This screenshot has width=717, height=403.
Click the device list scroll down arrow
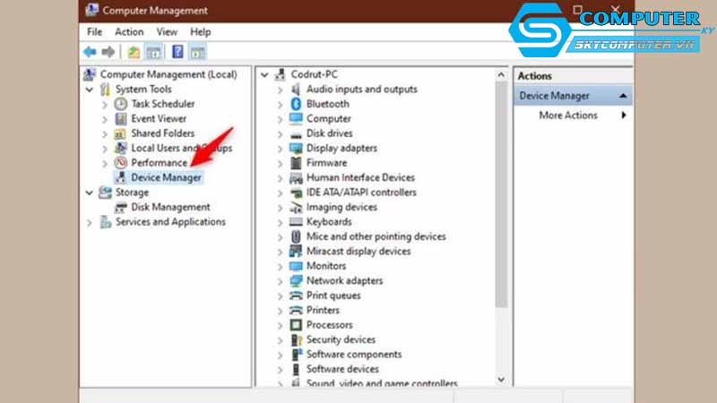click(x=500, y=379)
